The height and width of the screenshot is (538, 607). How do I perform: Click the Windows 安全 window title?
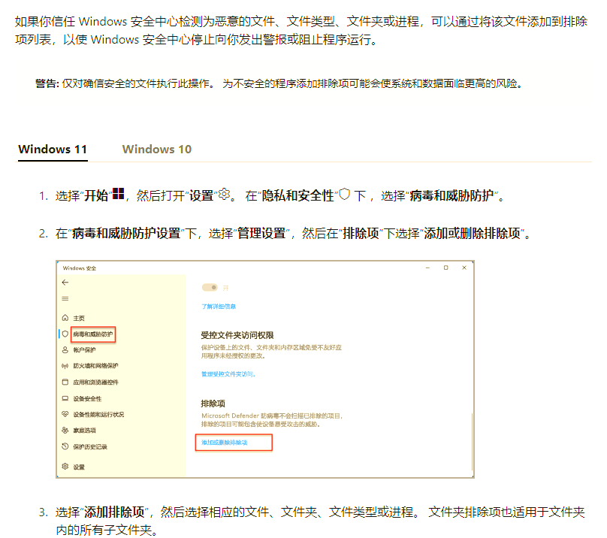pos(80,268)
